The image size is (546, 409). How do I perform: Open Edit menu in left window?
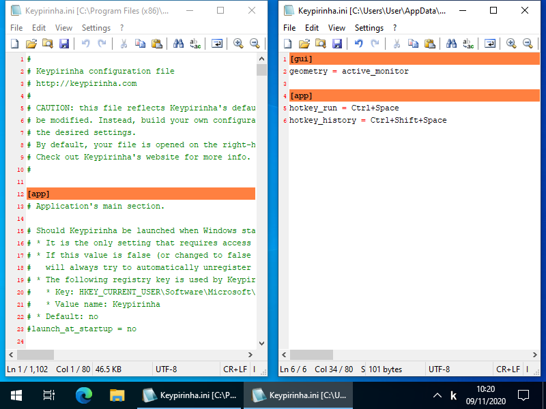click(x=39, y=28)
